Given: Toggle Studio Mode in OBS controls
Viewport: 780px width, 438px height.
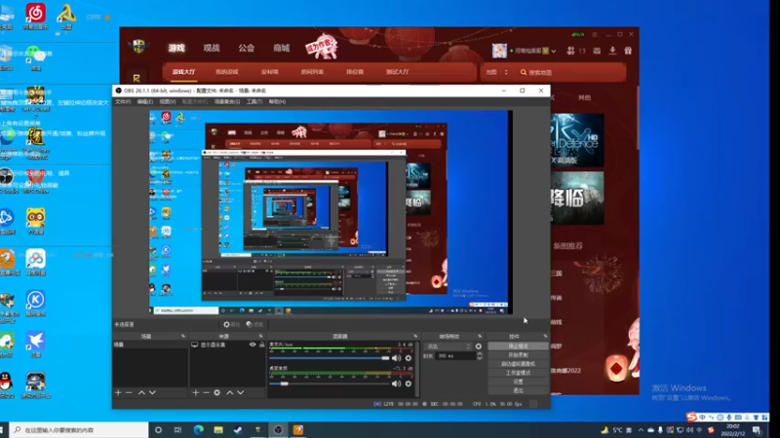Looking at the screenshot, I should (x=518, y=373).
